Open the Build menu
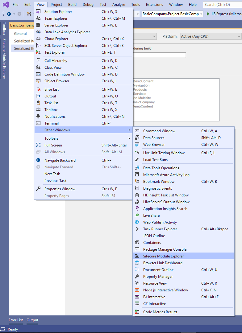Viewport: 242px width, 333px height. click(72, 4)
